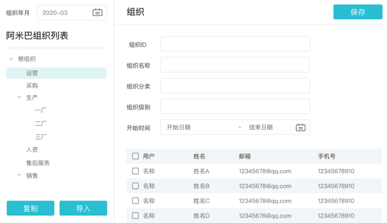The image size is (387, 223).
Task: Click the 保存 button
Action: (x=358, y=12)
